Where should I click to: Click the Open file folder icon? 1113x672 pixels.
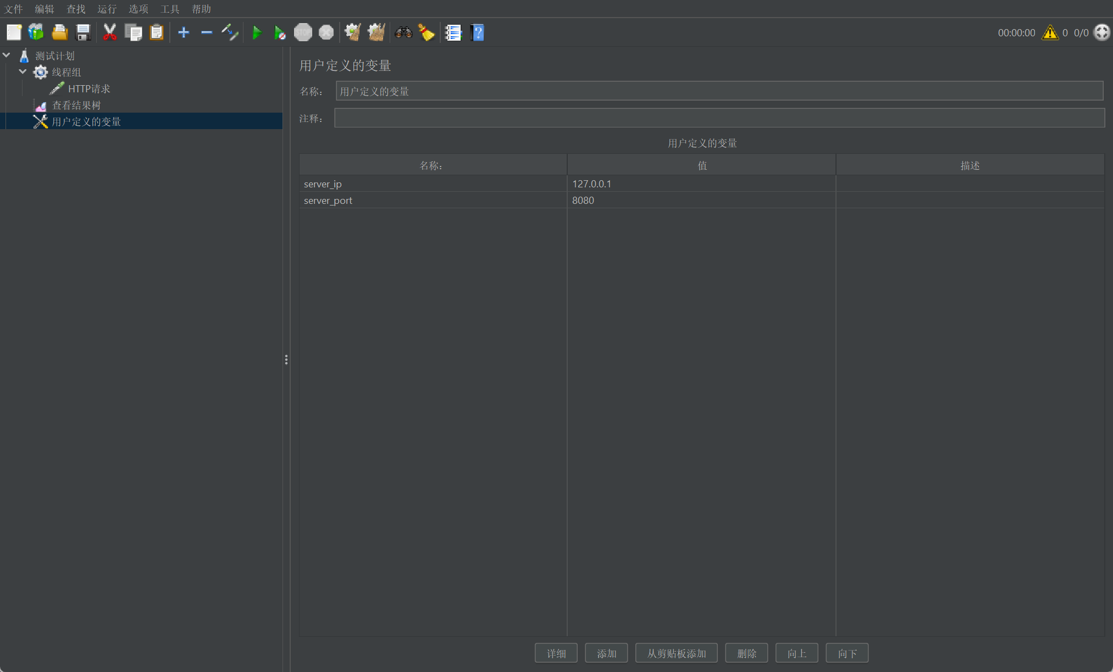[x=59, y=32]
